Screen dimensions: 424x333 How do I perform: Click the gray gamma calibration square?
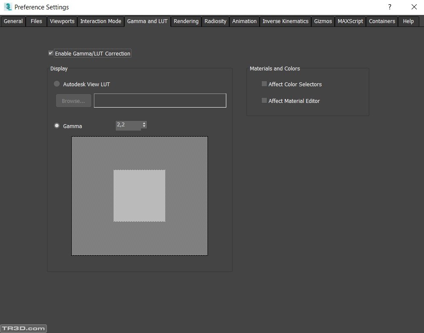pyautogui.click(x=139, y=196)
